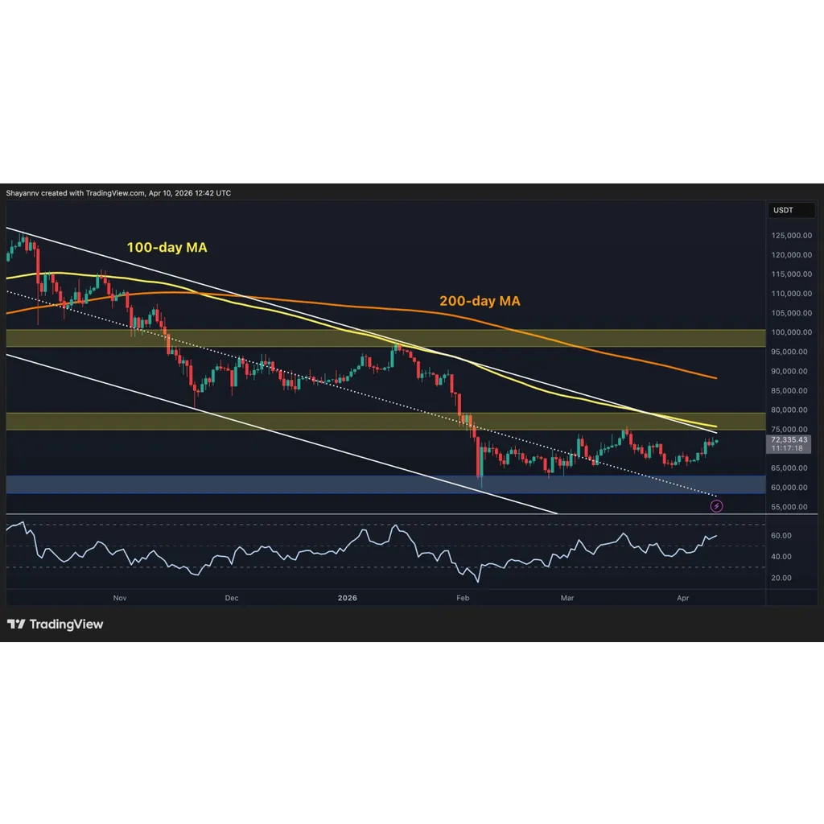The height and width of the screenshot is (824, 824).
Task: Click the 80,000.00 price axis label
Action: (789, 410)
